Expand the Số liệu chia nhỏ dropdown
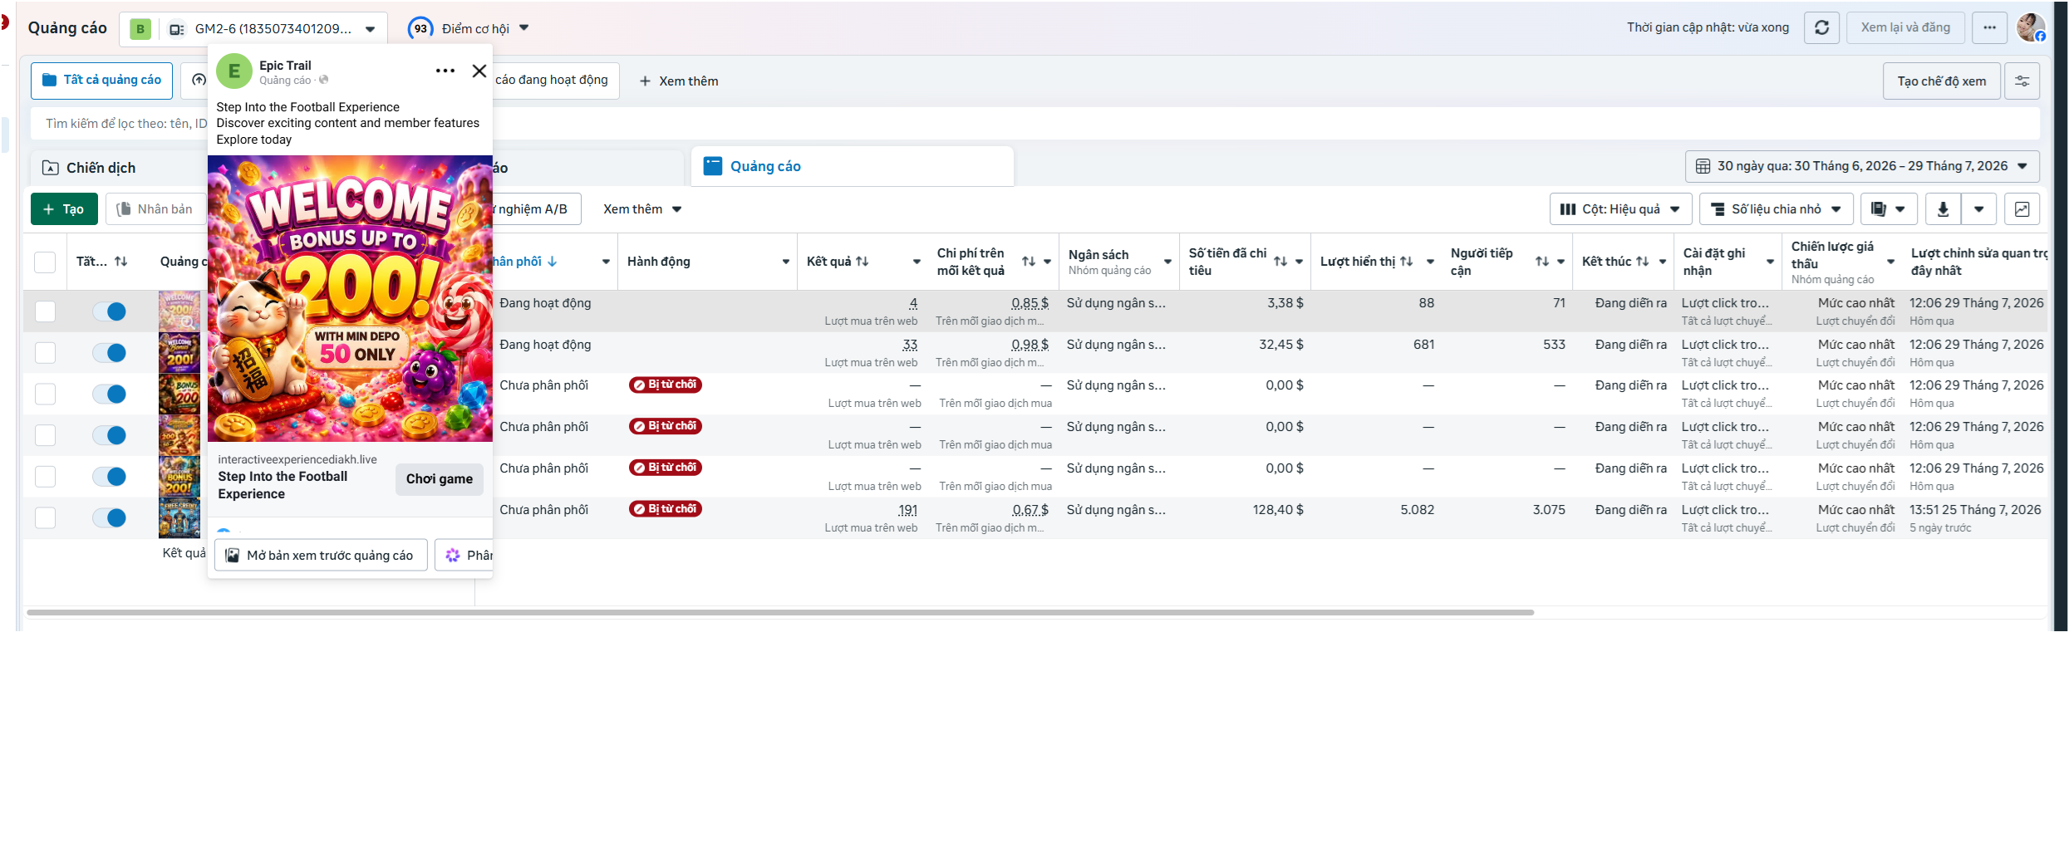2069x843 pixels. click(x=1776, y=209)
